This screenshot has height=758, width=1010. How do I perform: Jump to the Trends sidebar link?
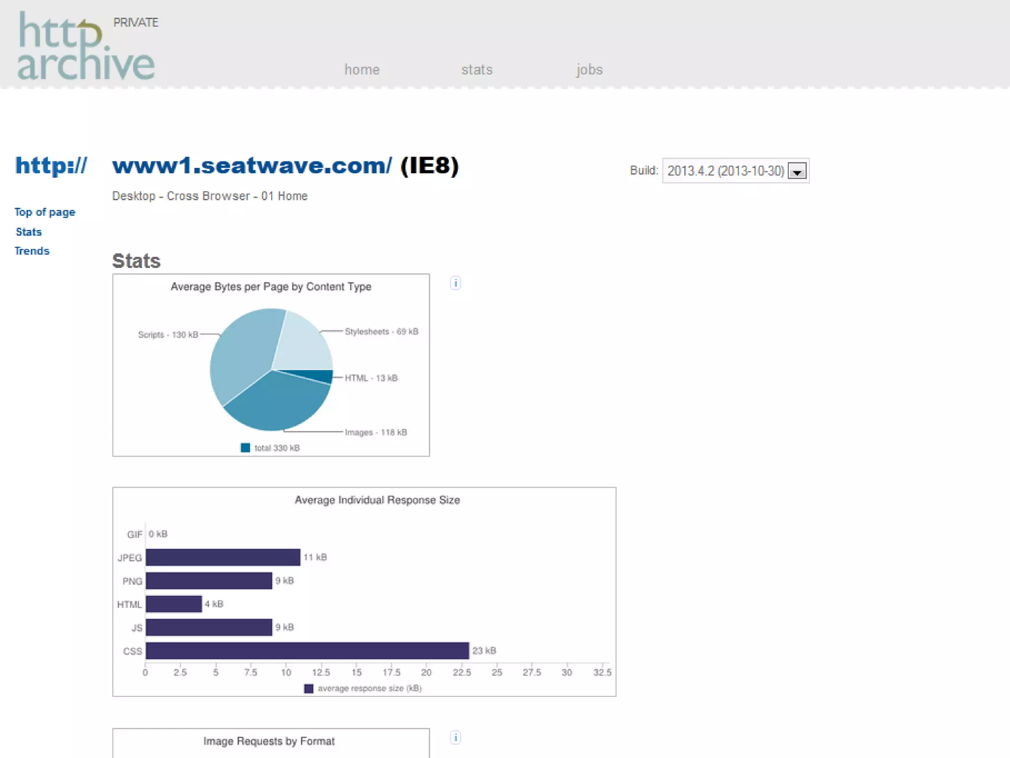click(x=32, y=251)
